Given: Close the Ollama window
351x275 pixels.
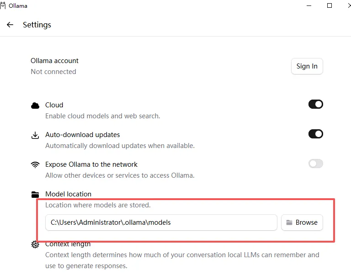Looking at the screenshot, I should pyautogui.click(x=348, y=5).
